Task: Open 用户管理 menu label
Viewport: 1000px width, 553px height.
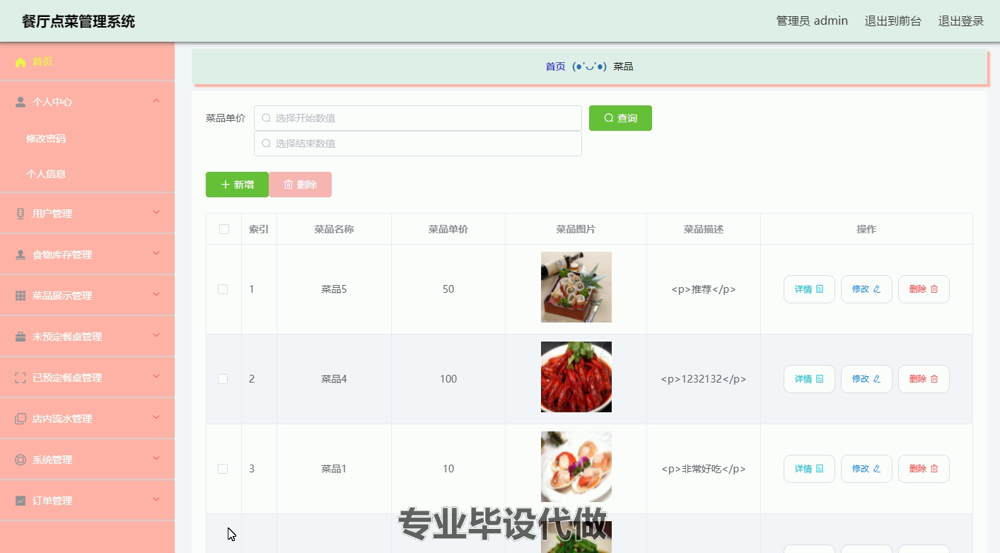Action: click(x=52, y=214)
